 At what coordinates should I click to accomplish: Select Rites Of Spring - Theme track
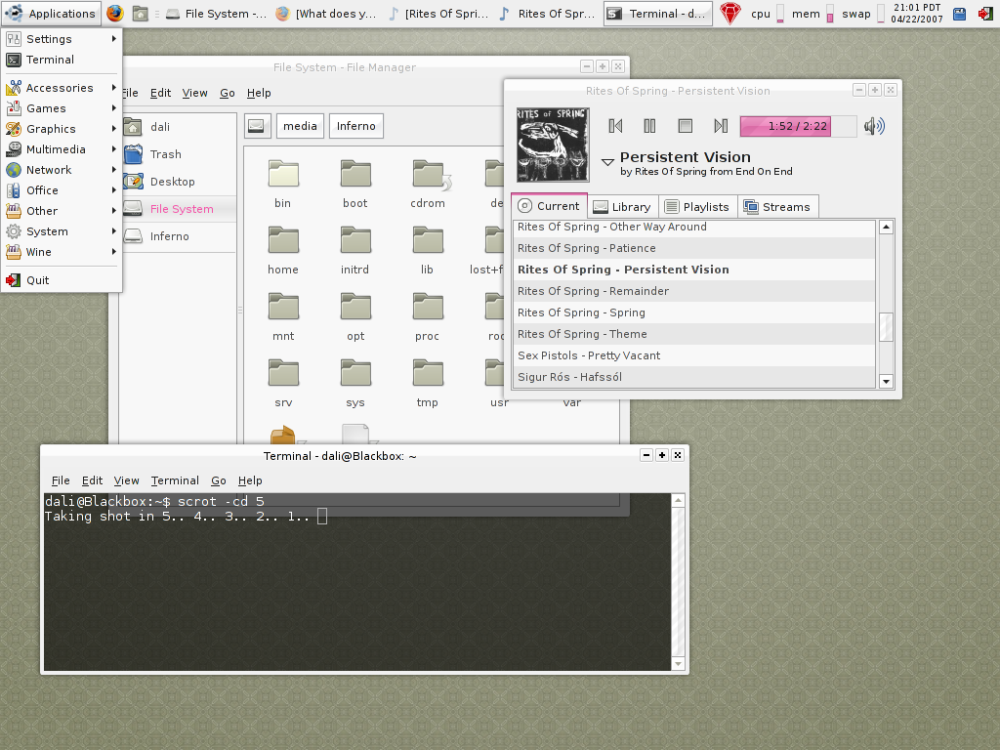(x=694, y=334)
